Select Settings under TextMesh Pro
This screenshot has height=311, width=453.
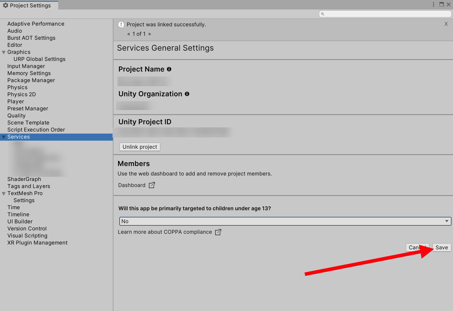24,200
